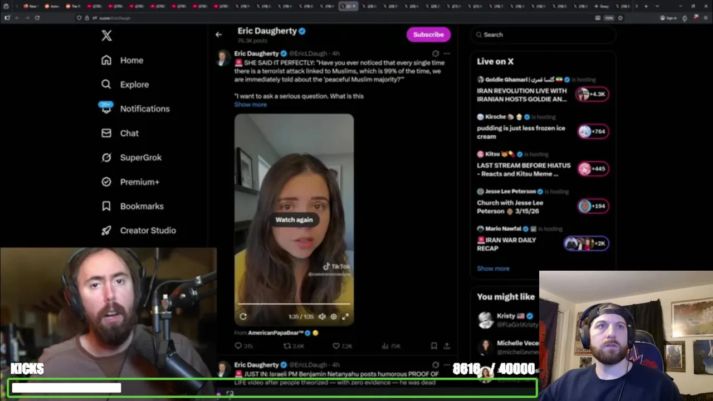Open Grok icon on Netanyahu post
The image size is (713, 401).
[436, 365]
